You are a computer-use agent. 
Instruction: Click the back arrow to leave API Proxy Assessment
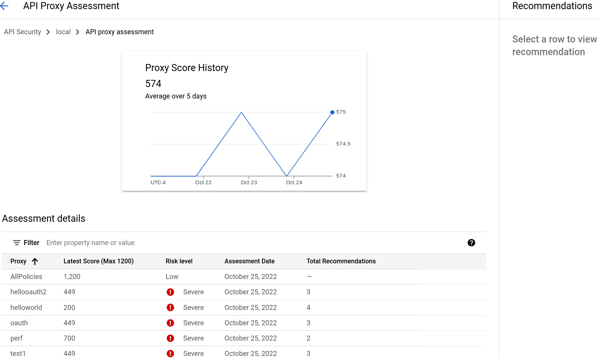pos(5,6)
